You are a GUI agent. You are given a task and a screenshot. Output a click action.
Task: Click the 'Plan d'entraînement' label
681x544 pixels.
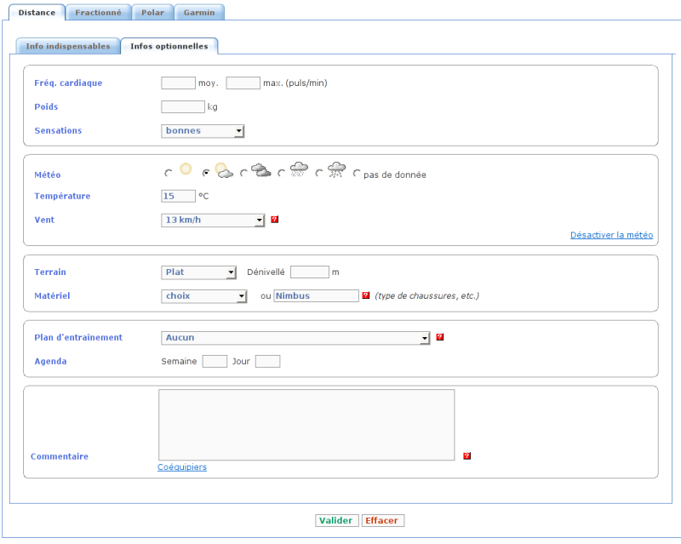coord(78,337)
